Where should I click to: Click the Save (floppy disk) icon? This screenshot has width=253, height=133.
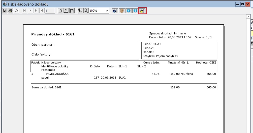(4, 11)
